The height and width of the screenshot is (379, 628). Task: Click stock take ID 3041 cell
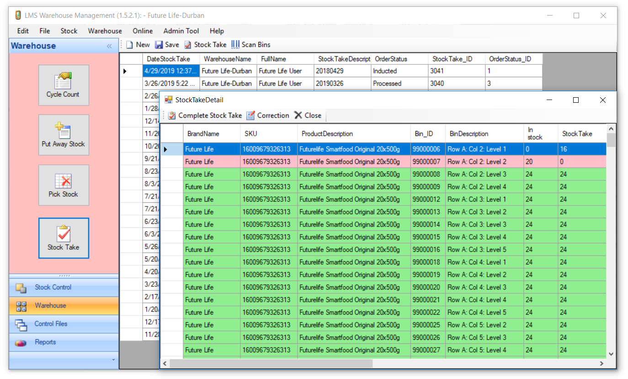pyautogui.click(x=457, y=71)
